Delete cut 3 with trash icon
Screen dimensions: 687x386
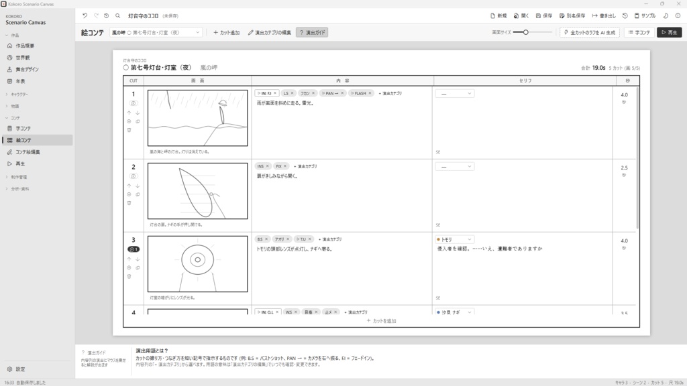pos(129,276)
